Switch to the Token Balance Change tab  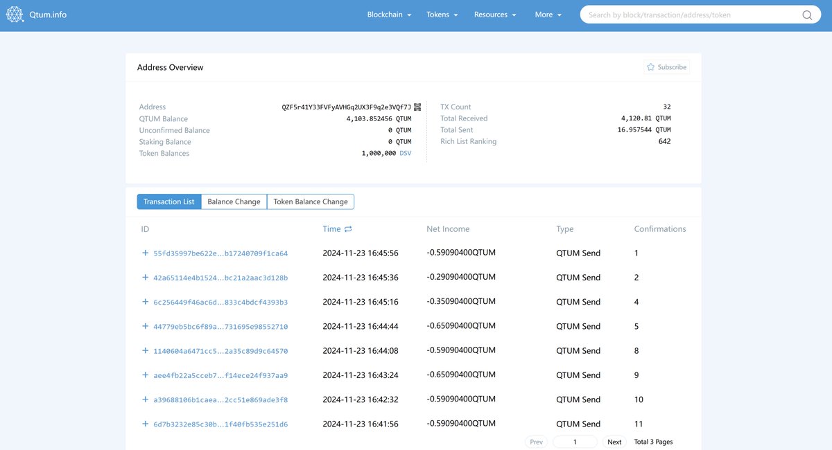310,201
